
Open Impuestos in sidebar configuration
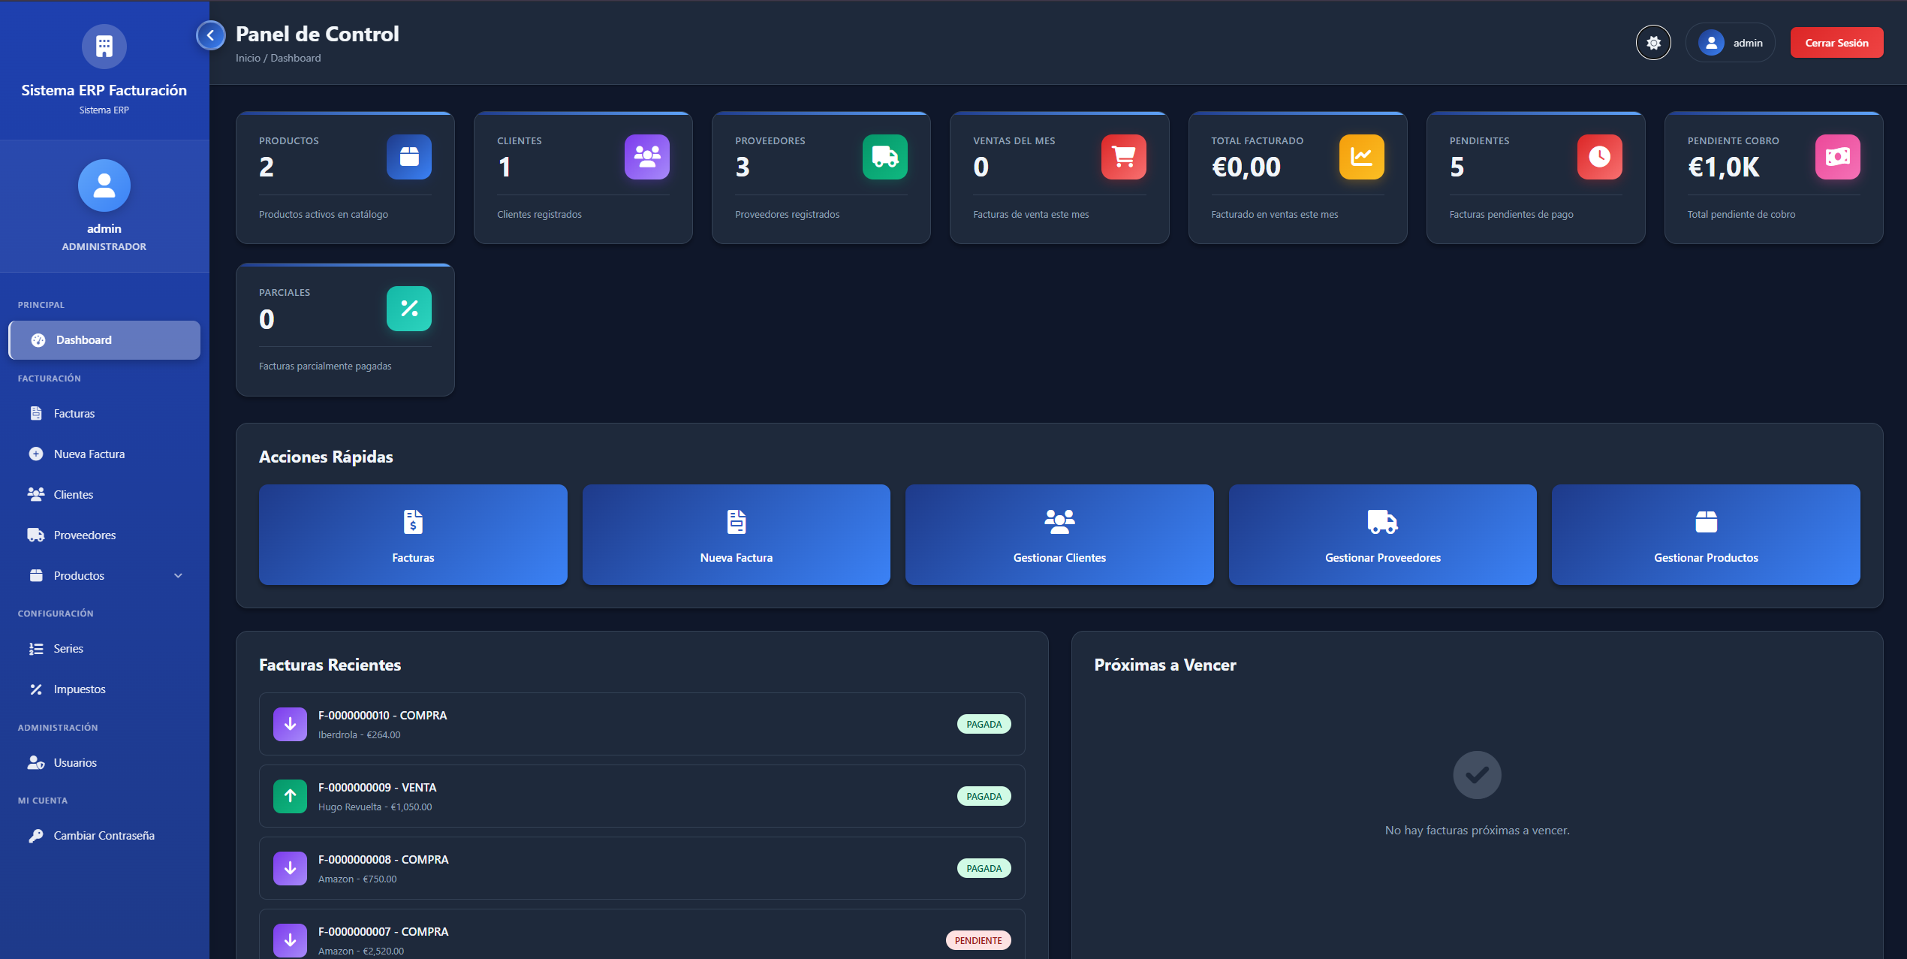tap(79, 689)
